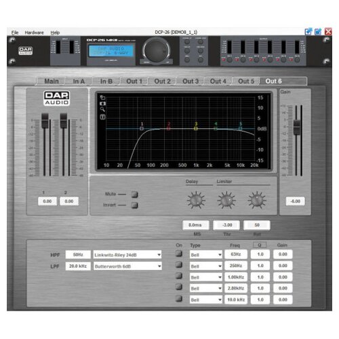Click the EQ graph zoom magnifier icon
The height and width of the screenshot is (339, 339).
[x=102, y=109]
